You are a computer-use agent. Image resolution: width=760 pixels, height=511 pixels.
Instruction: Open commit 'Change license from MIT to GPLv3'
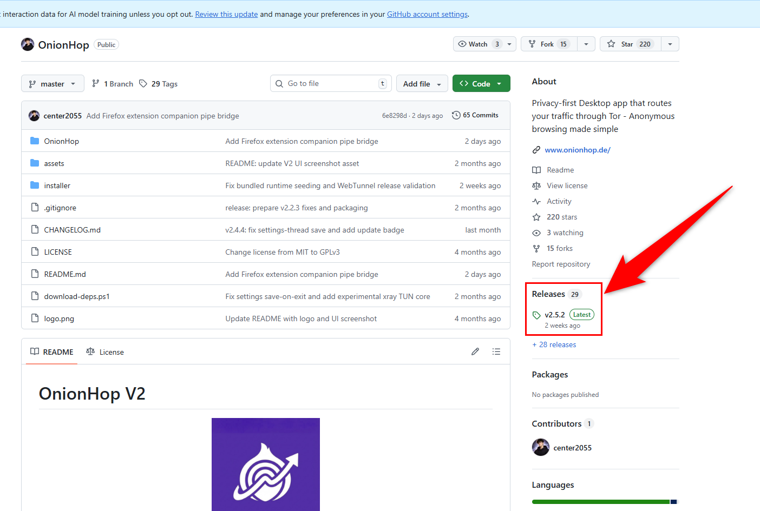[x=283, y=252]
